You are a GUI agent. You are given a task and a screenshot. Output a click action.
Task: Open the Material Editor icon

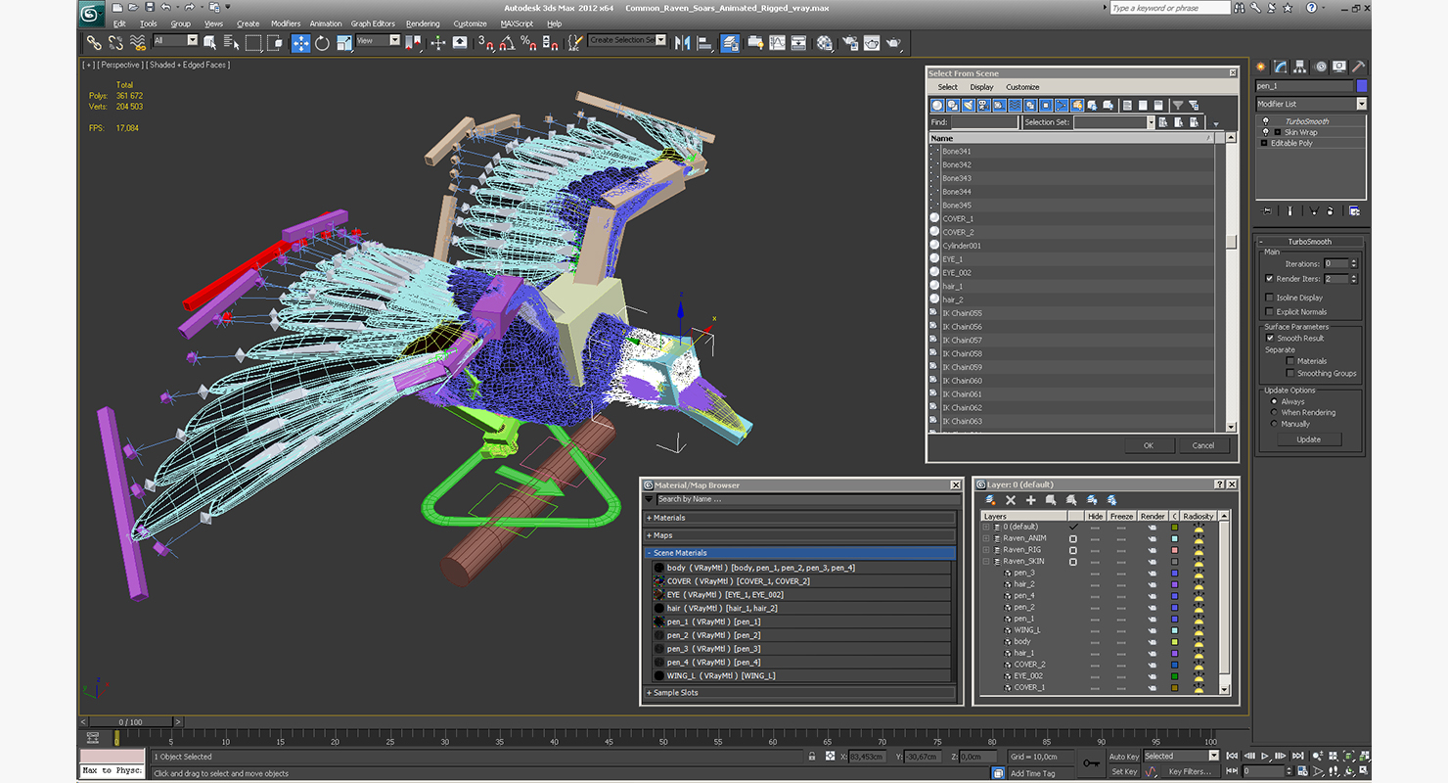(824, 42)
